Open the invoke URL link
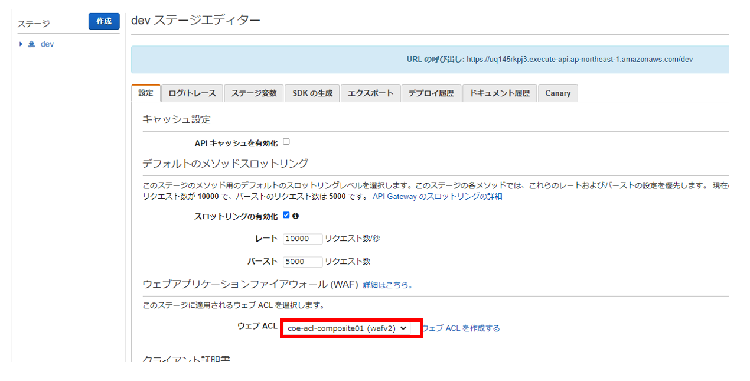 (579, 60)
